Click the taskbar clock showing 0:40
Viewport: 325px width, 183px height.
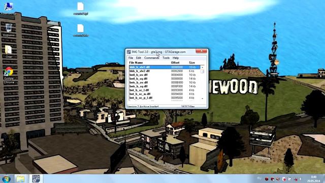click(314, 179)
